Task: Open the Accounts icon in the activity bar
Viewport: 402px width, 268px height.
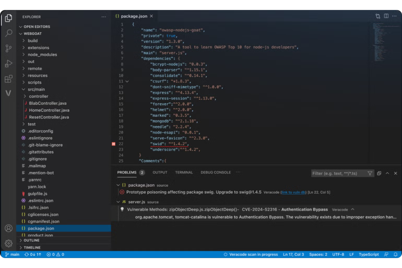Action: (8, 228)
